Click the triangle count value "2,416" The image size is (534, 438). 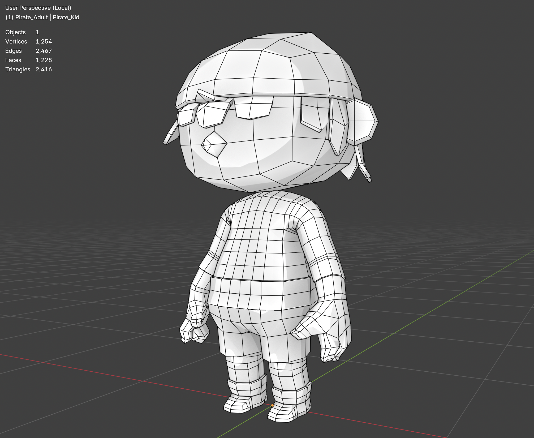pos(44,70)
